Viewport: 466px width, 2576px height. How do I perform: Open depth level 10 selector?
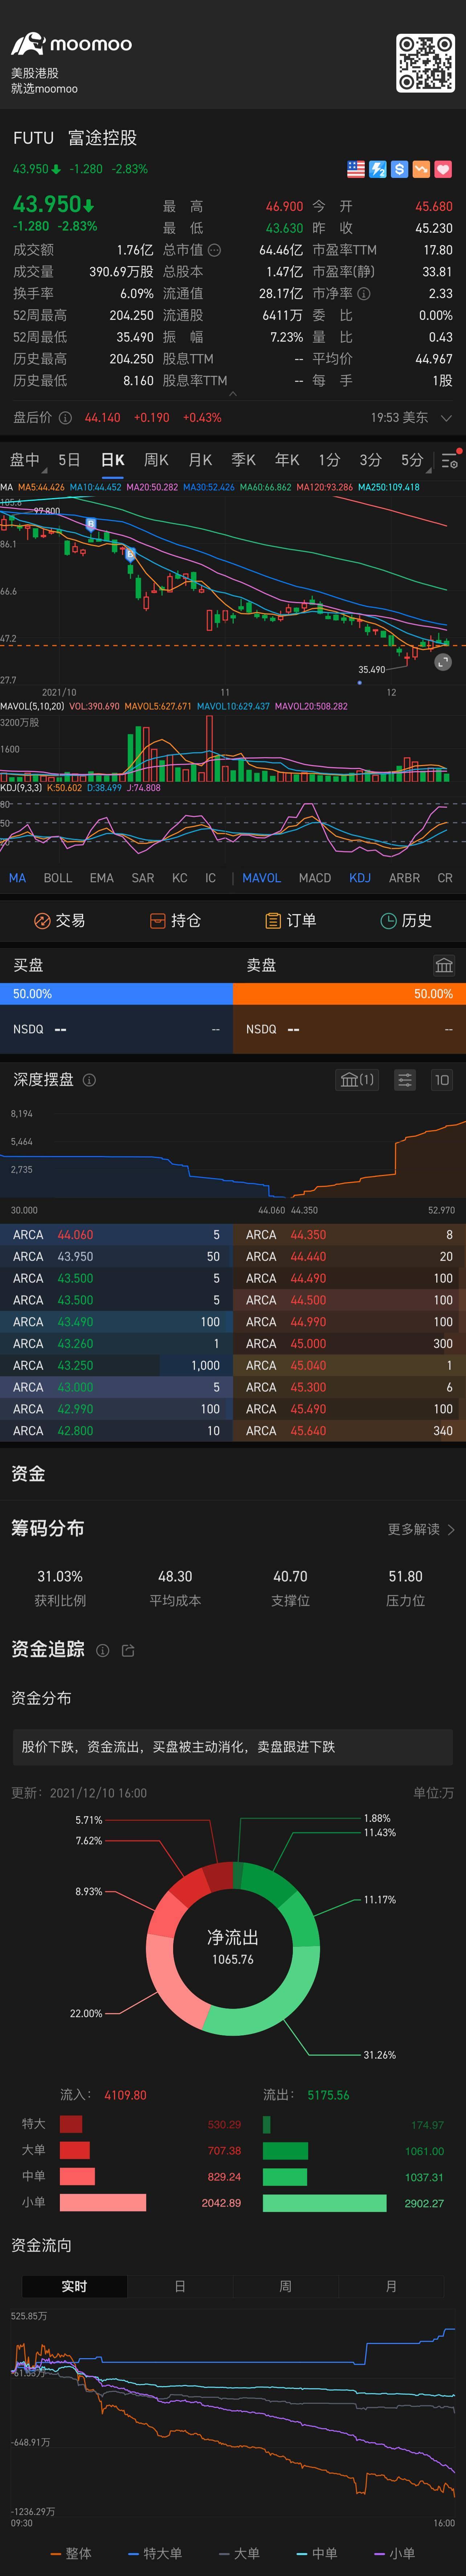click(x=442, y=1080)
